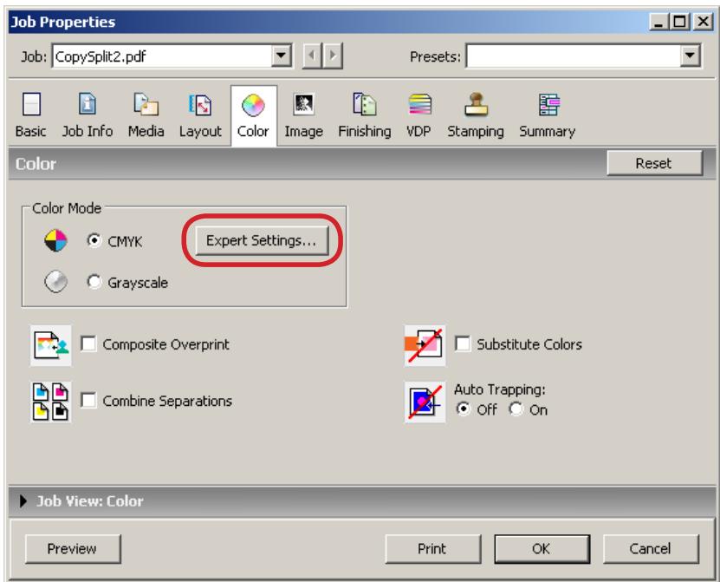Click the Auto Trapping icon
The width and height of the screenshot is (720, 582).
(425, 402)
